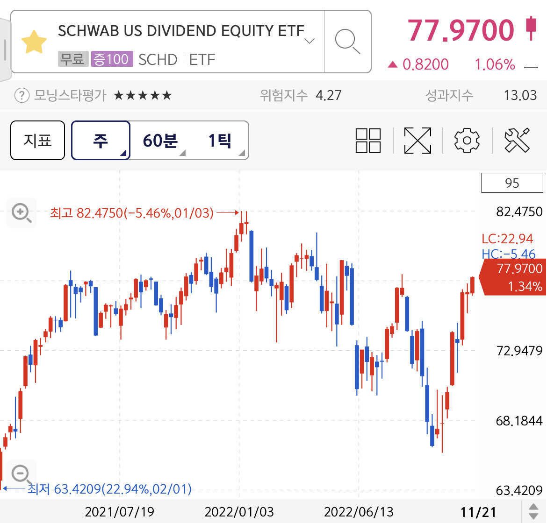Tap the red current price tag 77.9700

point(514,276)
